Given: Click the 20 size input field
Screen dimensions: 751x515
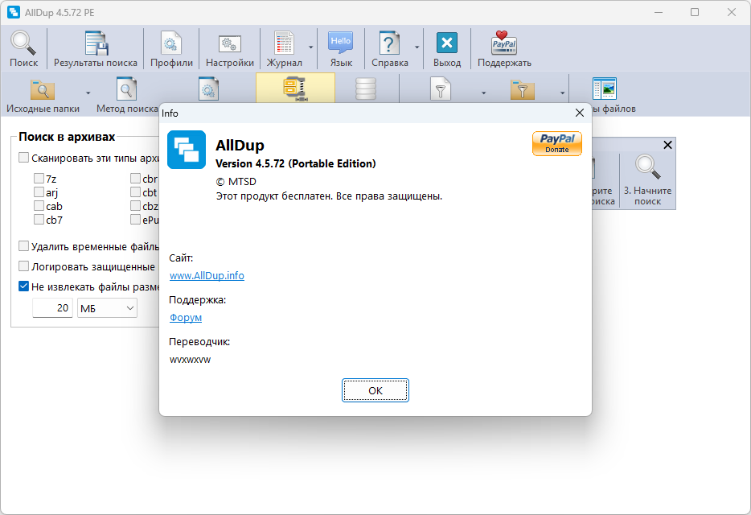Looking at the screenshot, I should click(52, 308).
